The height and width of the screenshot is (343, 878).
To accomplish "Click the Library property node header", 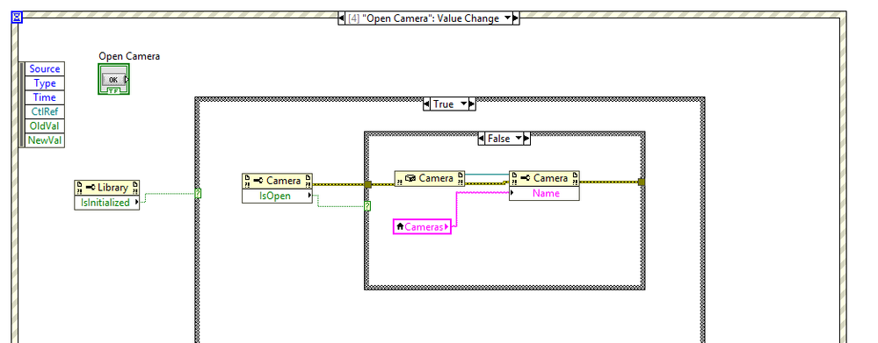I will pyautogui.click(x=106, y=188).
